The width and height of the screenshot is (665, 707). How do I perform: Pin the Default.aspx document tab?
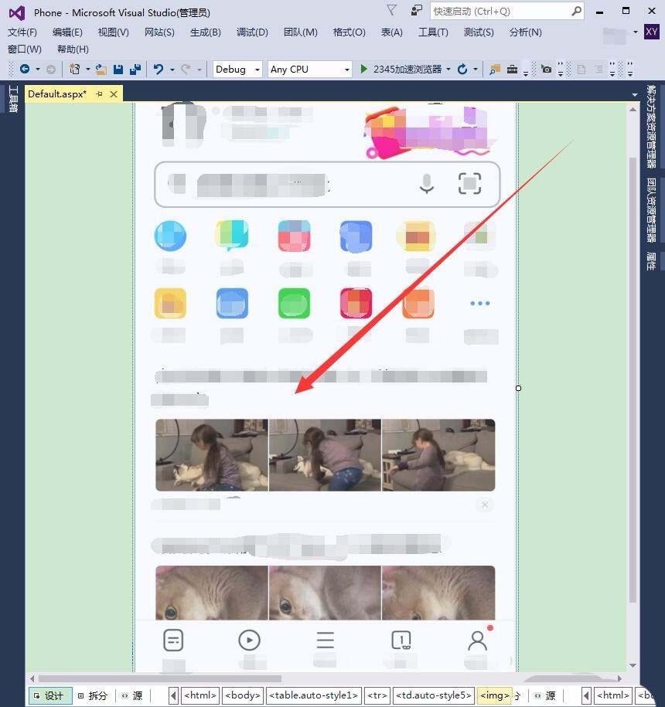tap(99, 93)
